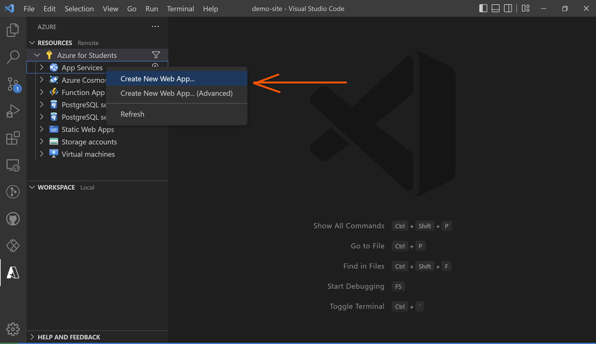Open the Go menu

[131, 8]
